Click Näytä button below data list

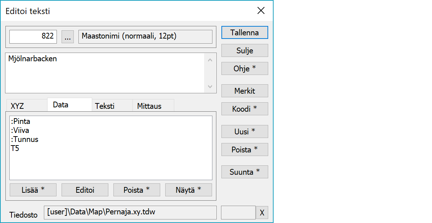coord(188,190)
